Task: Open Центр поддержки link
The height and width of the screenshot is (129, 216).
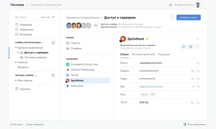Action: point(35,124)
